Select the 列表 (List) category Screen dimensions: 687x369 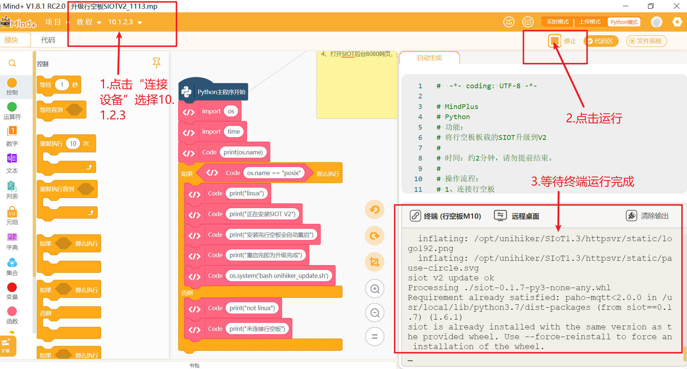point(12,190)
